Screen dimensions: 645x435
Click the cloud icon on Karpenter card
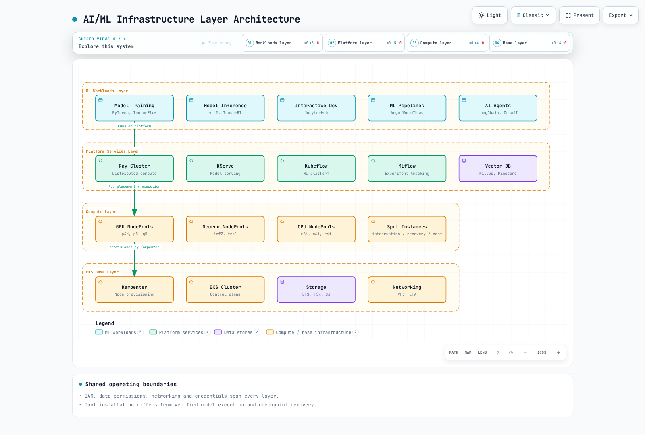[101, 282]
